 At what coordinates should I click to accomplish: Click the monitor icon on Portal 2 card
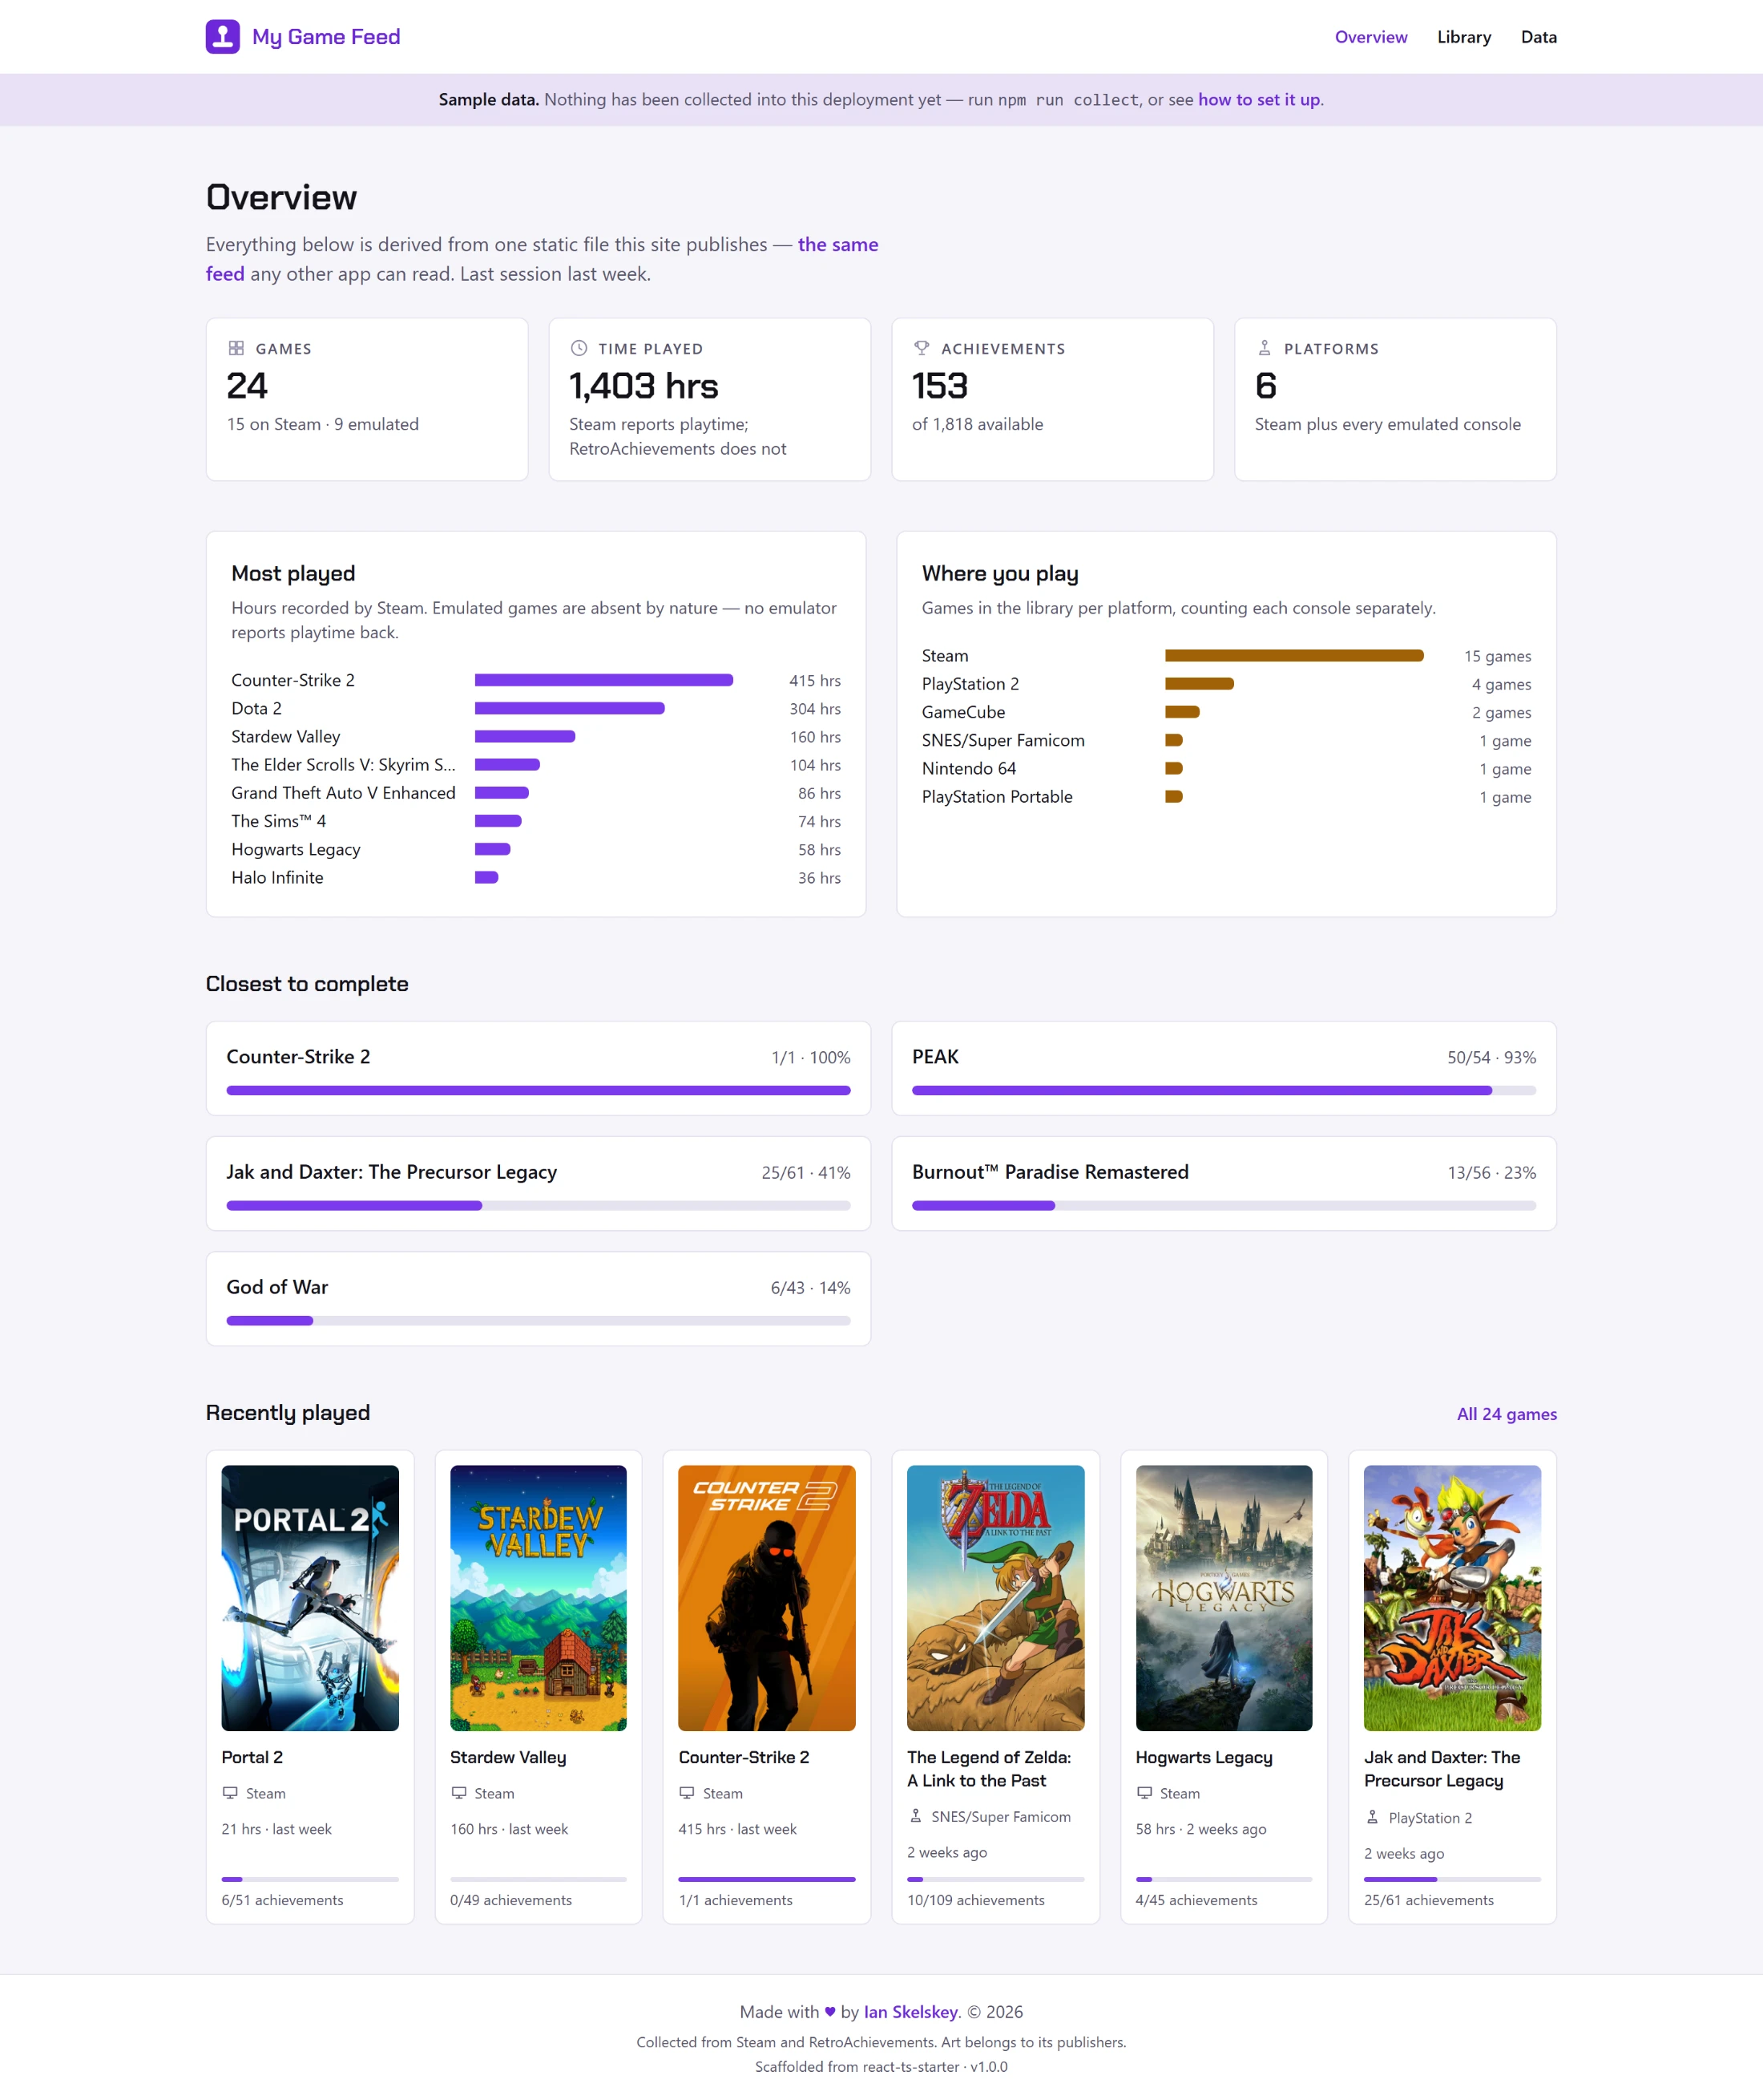(x=230, y=1793)
